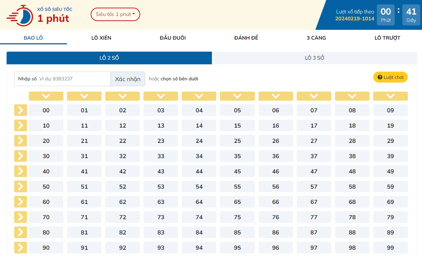Open Luật chơi rules button
422x257 pixels.
390,77
